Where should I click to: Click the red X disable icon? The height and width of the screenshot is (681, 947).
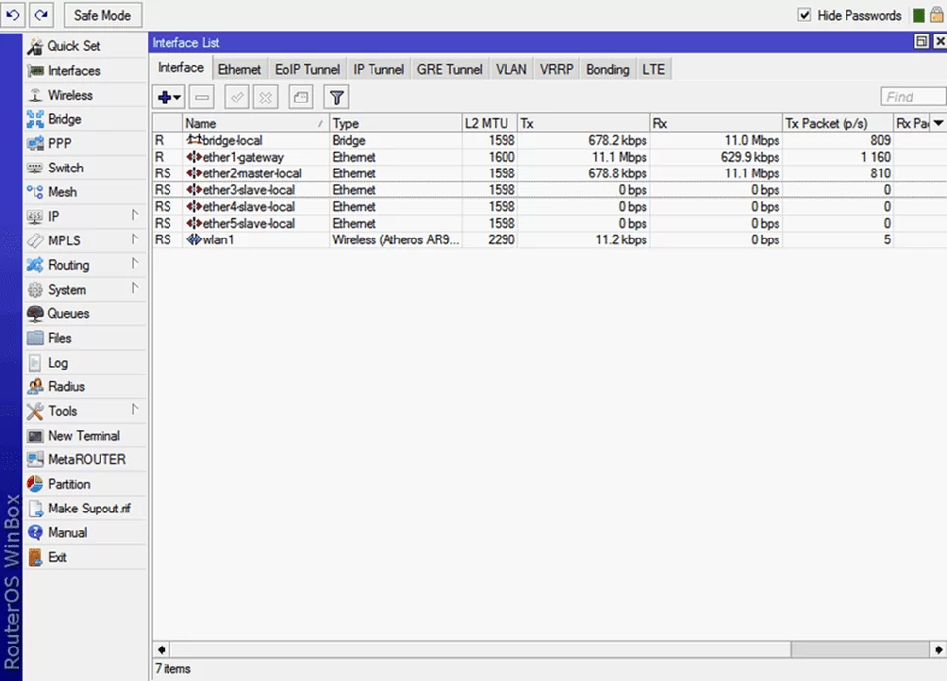265,97
